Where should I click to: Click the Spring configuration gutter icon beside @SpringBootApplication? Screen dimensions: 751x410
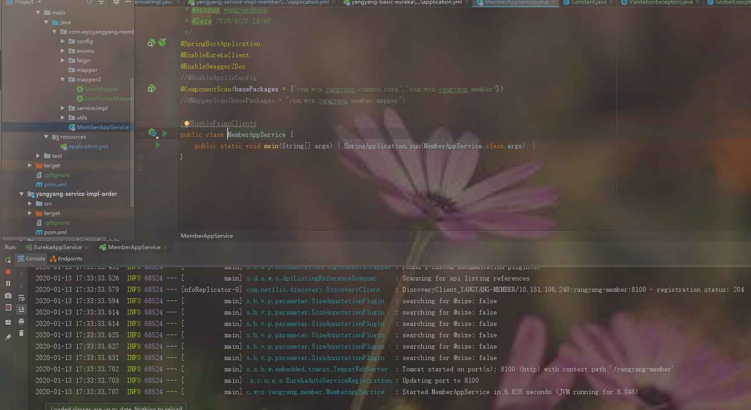162,42
